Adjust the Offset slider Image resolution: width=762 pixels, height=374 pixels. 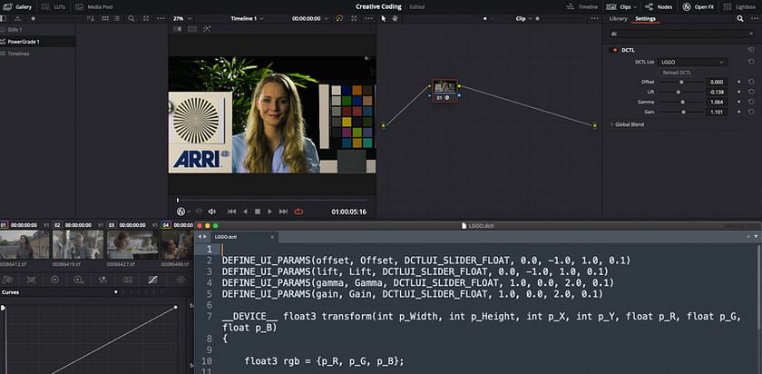681,83
